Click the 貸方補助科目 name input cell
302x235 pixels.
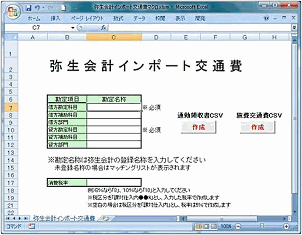[x=114, y=137]
